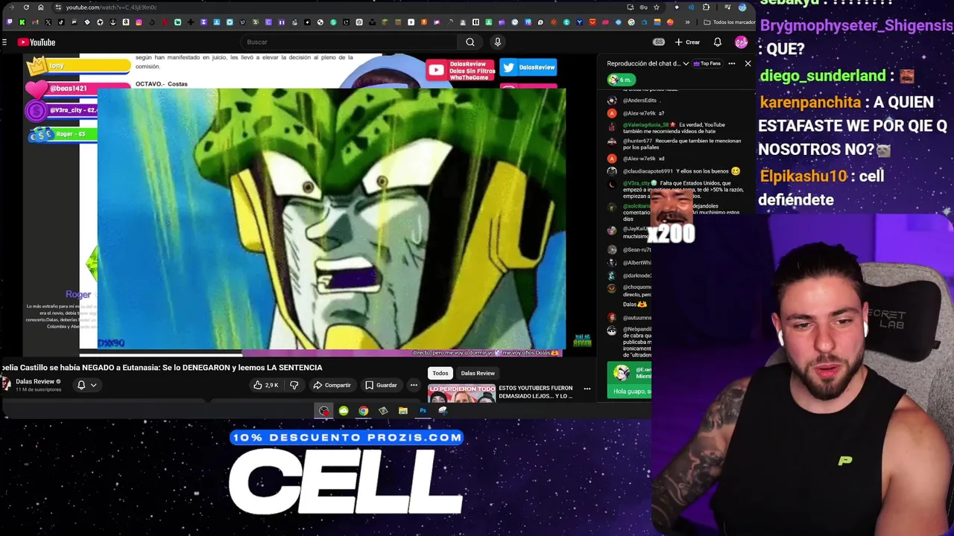
Task: Open YouTube notifications bell
Action: point(717,42)
